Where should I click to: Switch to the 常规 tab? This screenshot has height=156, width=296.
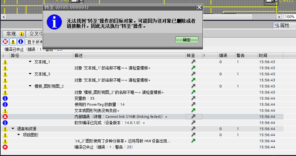(14, 34)
